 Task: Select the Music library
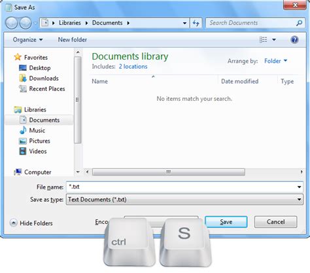point(37,130)
